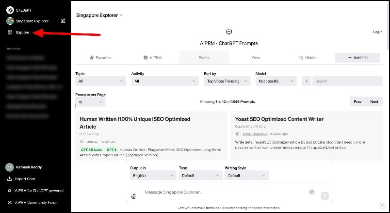Open the Tone Default dropdown
The height and width of the screenshot is (213, 390).
click(201, 176)
